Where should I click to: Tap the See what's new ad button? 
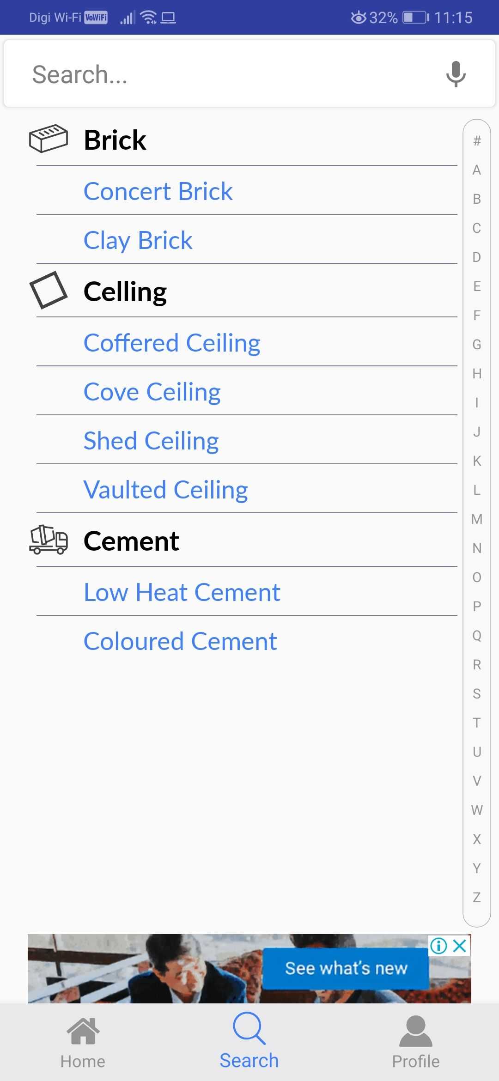click(x=347, y=968)
